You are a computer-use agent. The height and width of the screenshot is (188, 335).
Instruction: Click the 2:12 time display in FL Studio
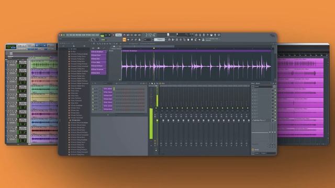pos(150,35)
